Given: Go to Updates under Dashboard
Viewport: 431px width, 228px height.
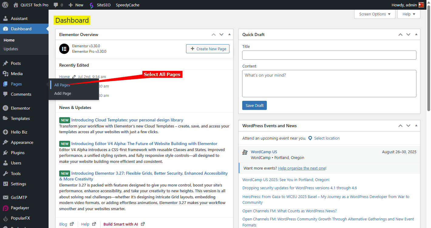Looking at the screenshot, I should coord(11,49).
